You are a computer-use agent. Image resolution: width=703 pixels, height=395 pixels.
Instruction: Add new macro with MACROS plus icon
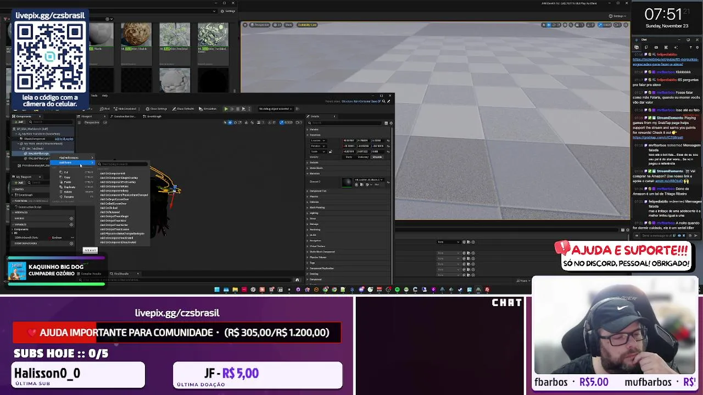(71, 218)
